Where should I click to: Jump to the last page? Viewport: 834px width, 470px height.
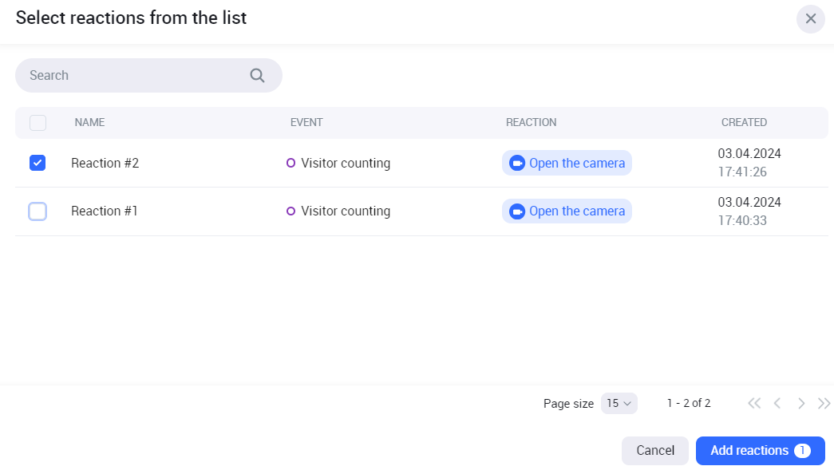(x=824, y=404)
